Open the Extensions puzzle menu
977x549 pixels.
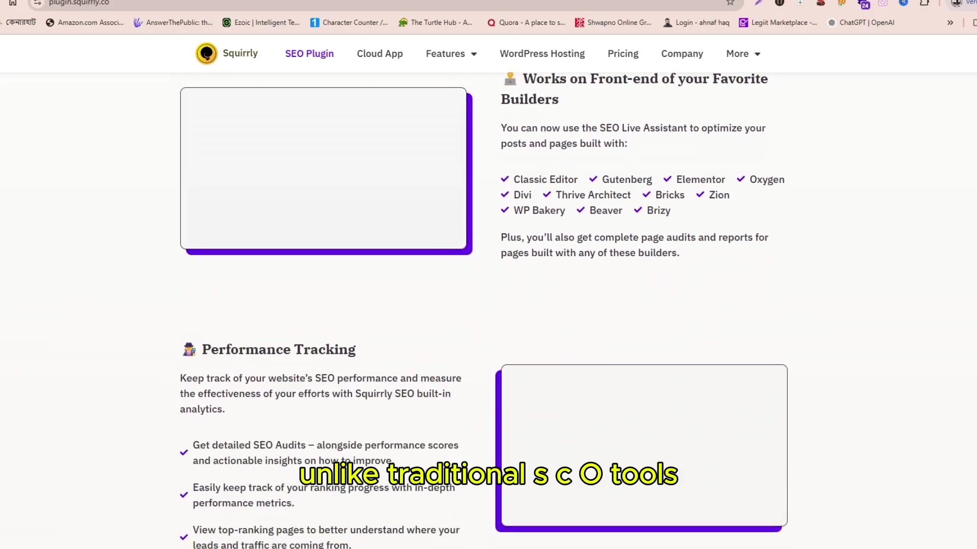[925, 3]
